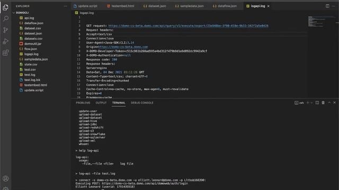Click the X-DOMO-Developer-Token line
Viewport: 339px width, 190px height.
point(147,51)
